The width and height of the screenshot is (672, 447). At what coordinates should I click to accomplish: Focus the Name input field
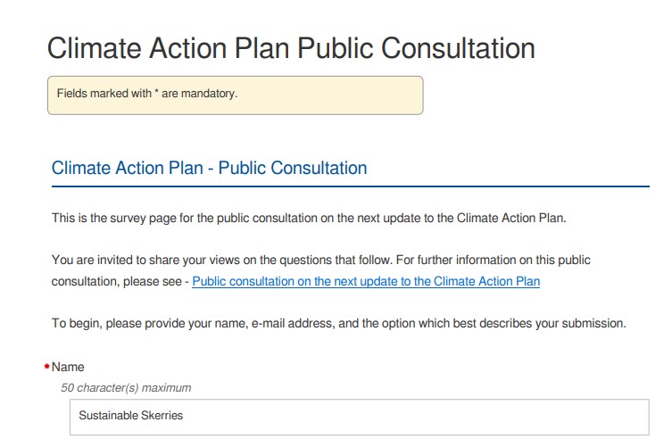[359, 417]
